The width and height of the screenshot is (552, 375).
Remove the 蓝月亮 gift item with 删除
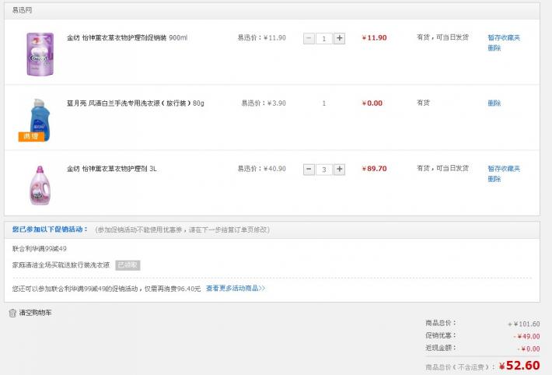coord(494,103)
